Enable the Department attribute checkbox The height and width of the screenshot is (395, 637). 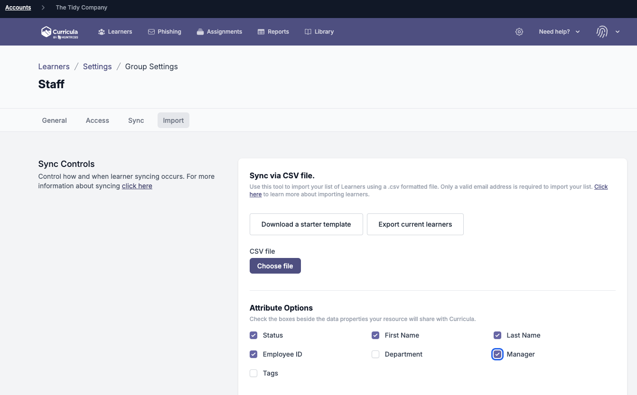(x=375, y=354)
